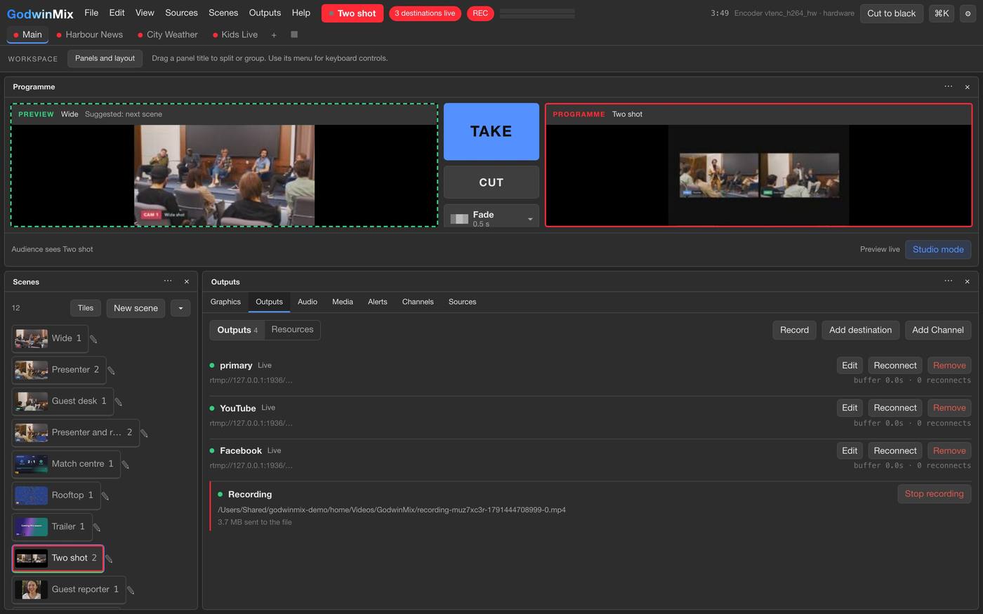Toggle Studio mode
This screenshot has height=614, width=983.
[938, 249]
